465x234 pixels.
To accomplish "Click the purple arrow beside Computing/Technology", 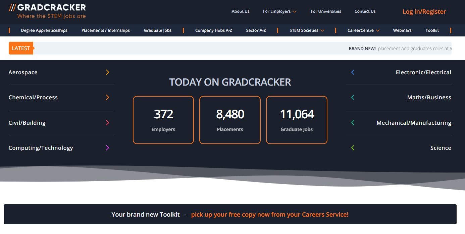I will click(107, 148).
